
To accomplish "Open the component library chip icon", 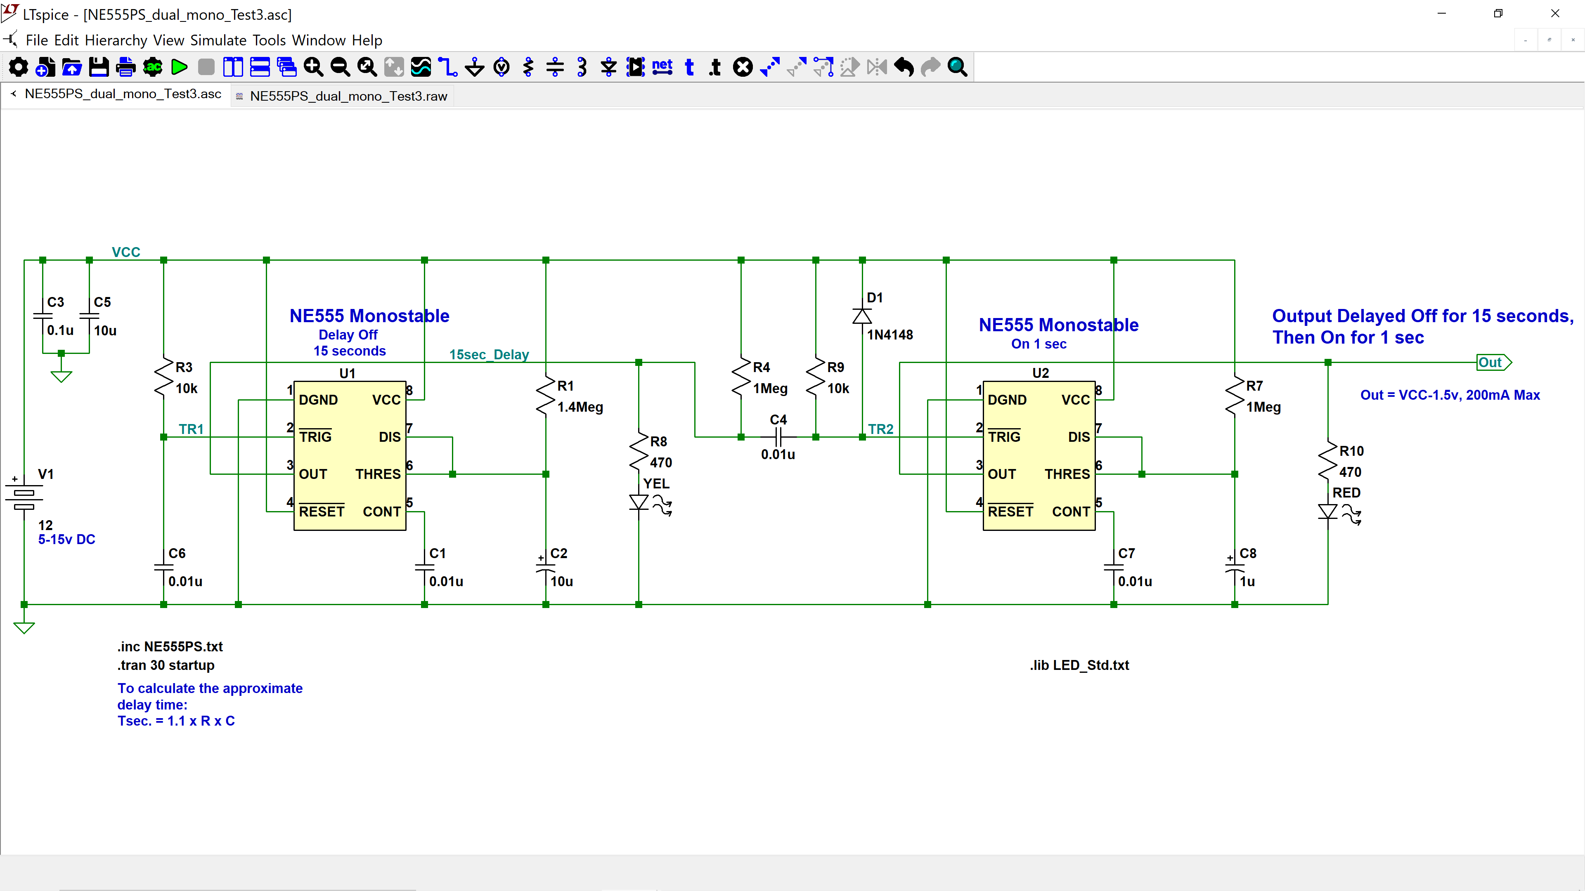I will 636,67.
